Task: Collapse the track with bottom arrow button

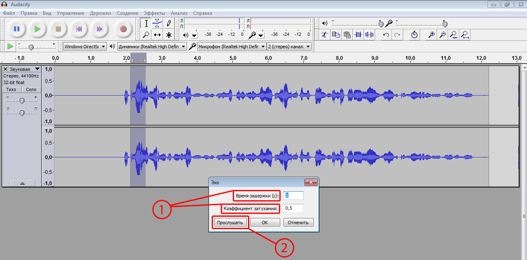Action: pyautogui.click(x=22, y=183)
